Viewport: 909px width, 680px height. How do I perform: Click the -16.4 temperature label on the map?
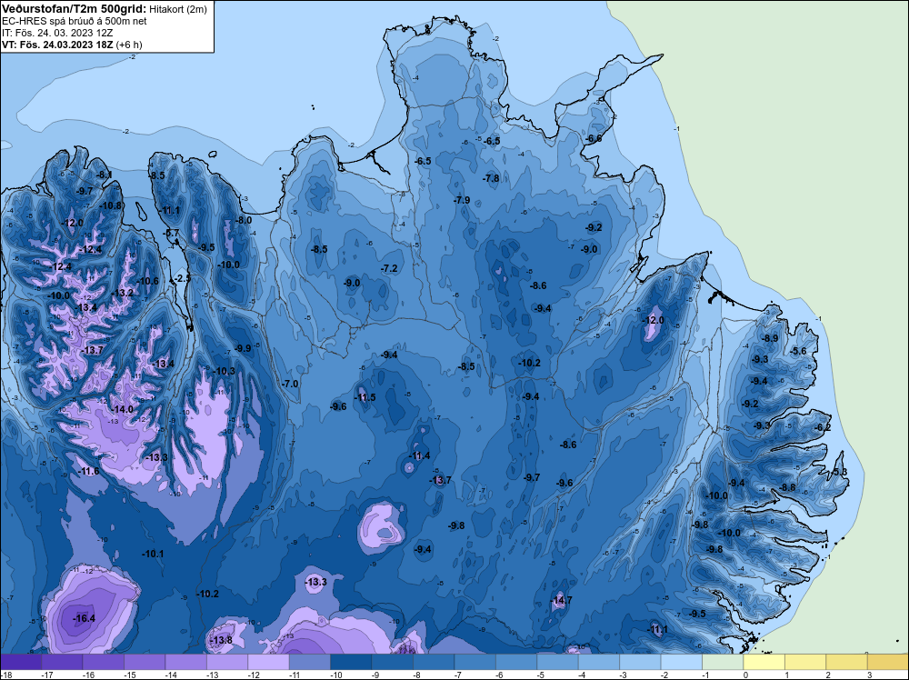click(x=84, y=618)
